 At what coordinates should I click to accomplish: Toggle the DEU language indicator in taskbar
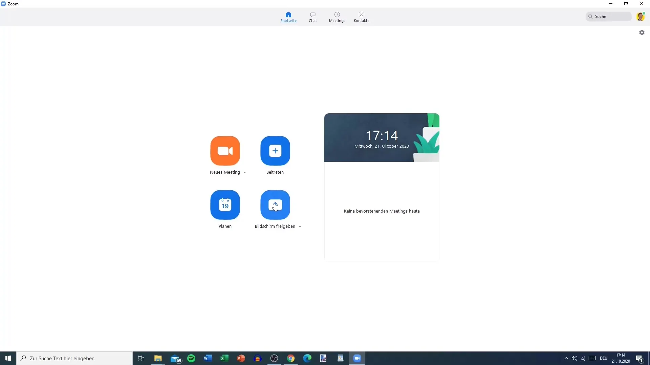pyautogui.click(x=603, y=358)
